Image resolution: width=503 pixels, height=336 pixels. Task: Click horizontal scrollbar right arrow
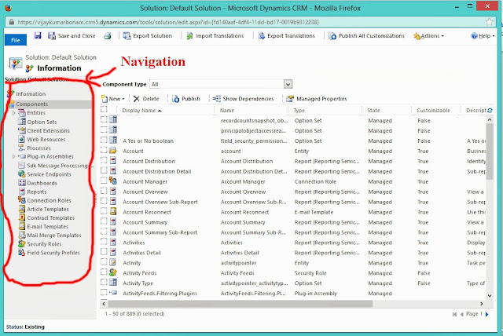click(482, 303)
